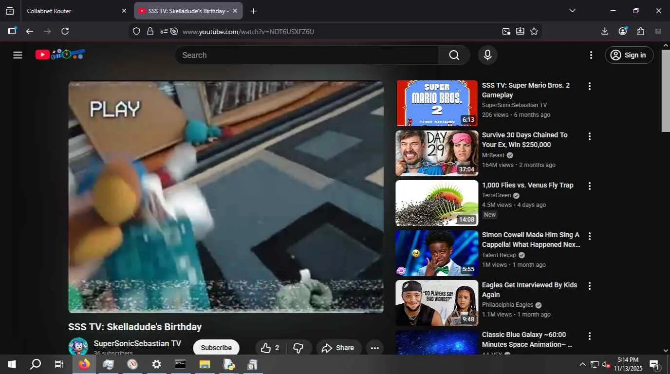Screen dimensions: 670x374
Task: Open the taskbar clock and date
Action: [x=628, y=364]
